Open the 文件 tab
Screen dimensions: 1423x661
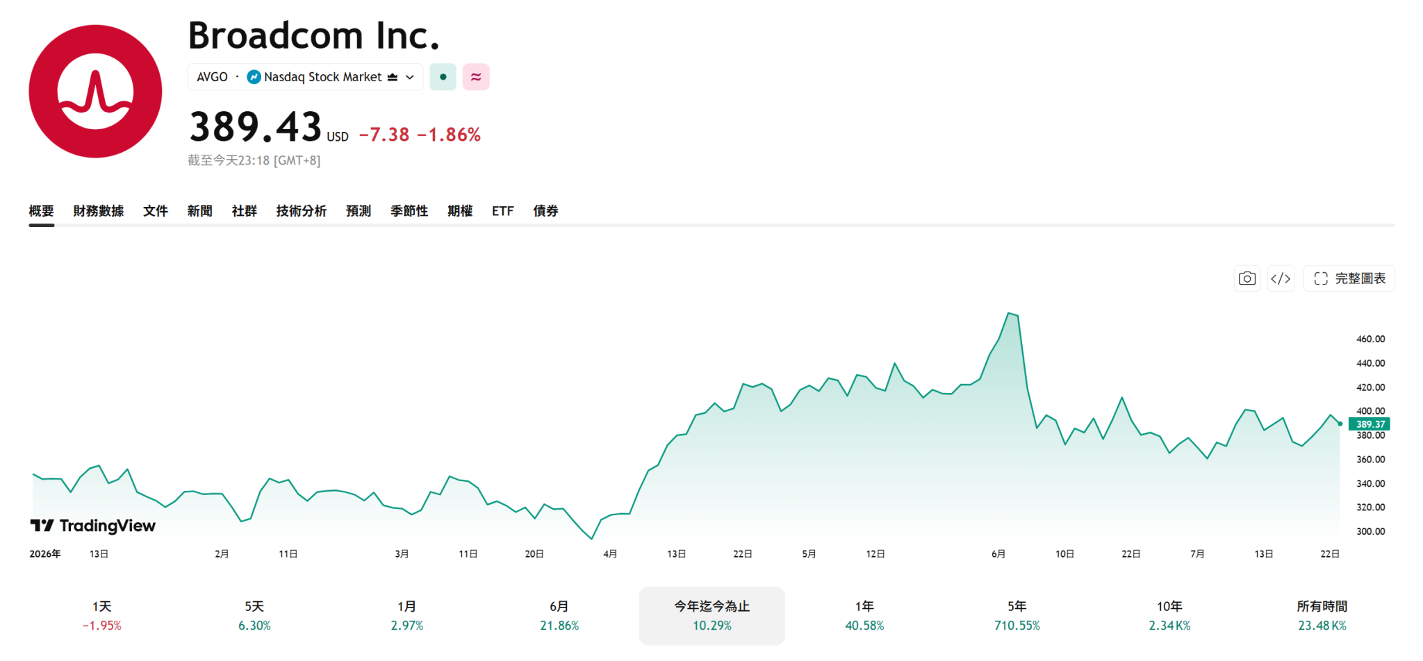coord(156,210)
